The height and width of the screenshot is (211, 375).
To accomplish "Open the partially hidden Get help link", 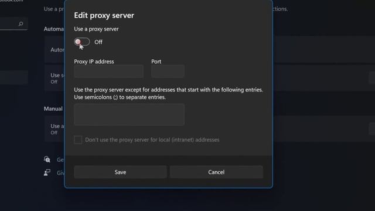I will (x=60, y=159).
